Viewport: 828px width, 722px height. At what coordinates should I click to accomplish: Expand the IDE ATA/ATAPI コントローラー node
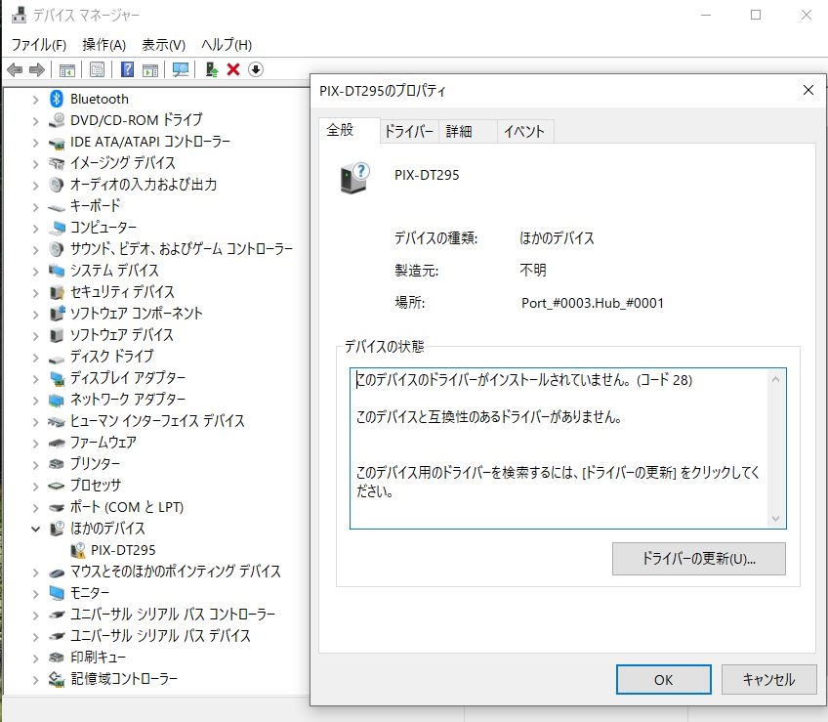35,143
